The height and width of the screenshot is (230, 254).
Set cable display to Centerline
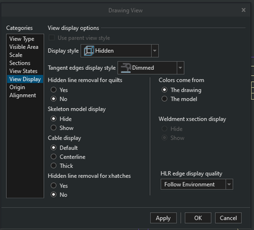[x=54, y=157]
